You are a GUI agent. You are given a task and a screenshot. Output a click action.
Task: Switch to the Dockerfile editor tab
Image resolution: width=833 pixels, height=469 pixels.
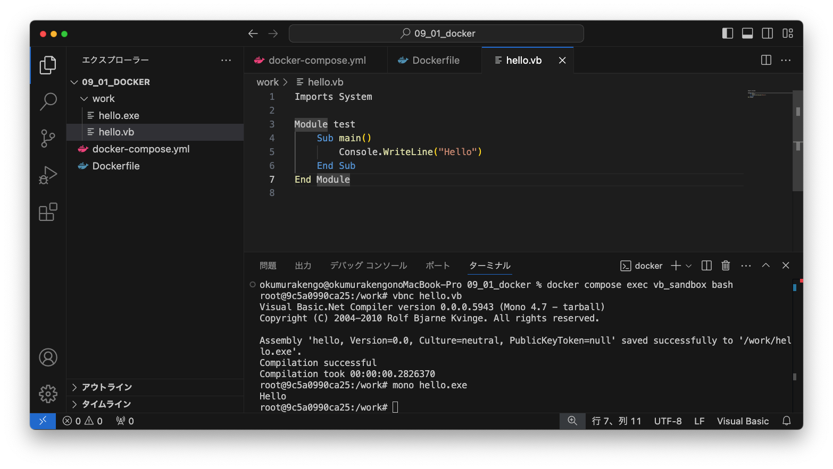(435, 61)
